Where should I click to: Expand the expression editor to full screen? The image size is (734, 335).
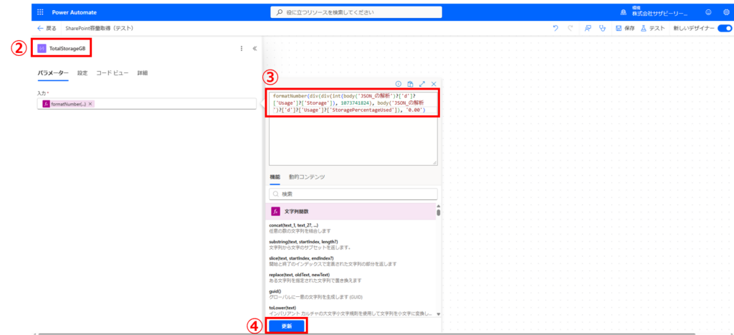[422, 84]
